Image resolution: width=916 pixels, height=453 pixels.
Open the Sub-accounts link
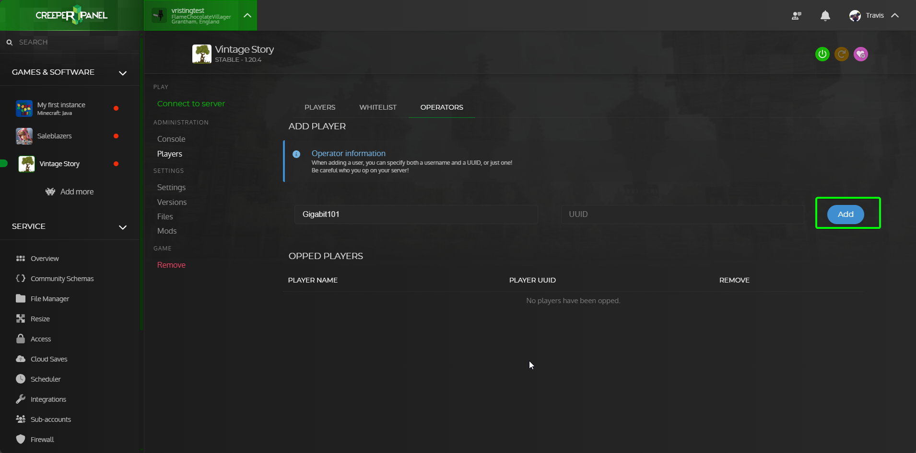[x=51, y=419]
